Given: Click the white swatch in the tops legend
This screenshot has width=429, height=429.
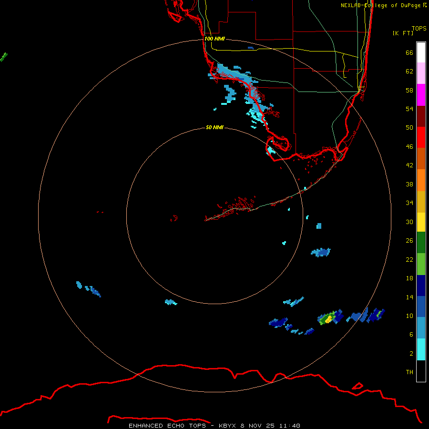Looking at the screenshot, I should point(421,52).
